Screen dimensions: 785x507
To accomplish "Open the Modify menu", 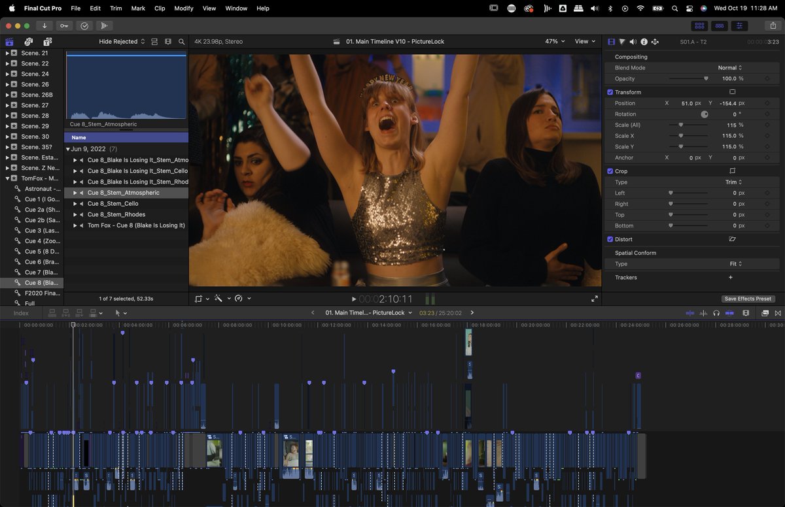I will point(184,8).
